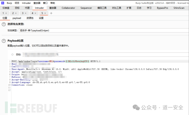Open the Burp menu

[x=9, y=3]
